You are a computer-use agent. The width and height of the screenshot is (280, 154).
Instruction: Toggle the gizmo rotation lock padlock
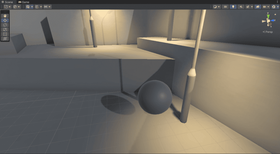275,14
